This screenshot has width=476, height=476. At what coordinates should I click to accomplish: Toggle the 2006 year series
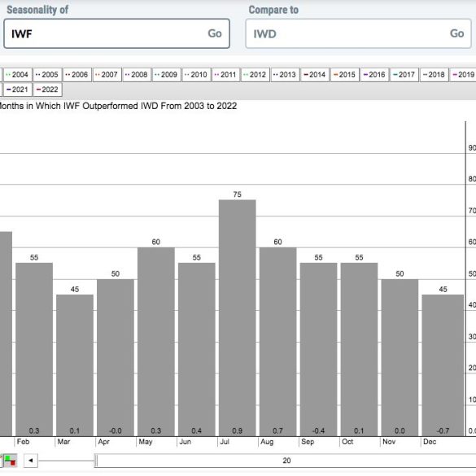[x=76, y=75]
